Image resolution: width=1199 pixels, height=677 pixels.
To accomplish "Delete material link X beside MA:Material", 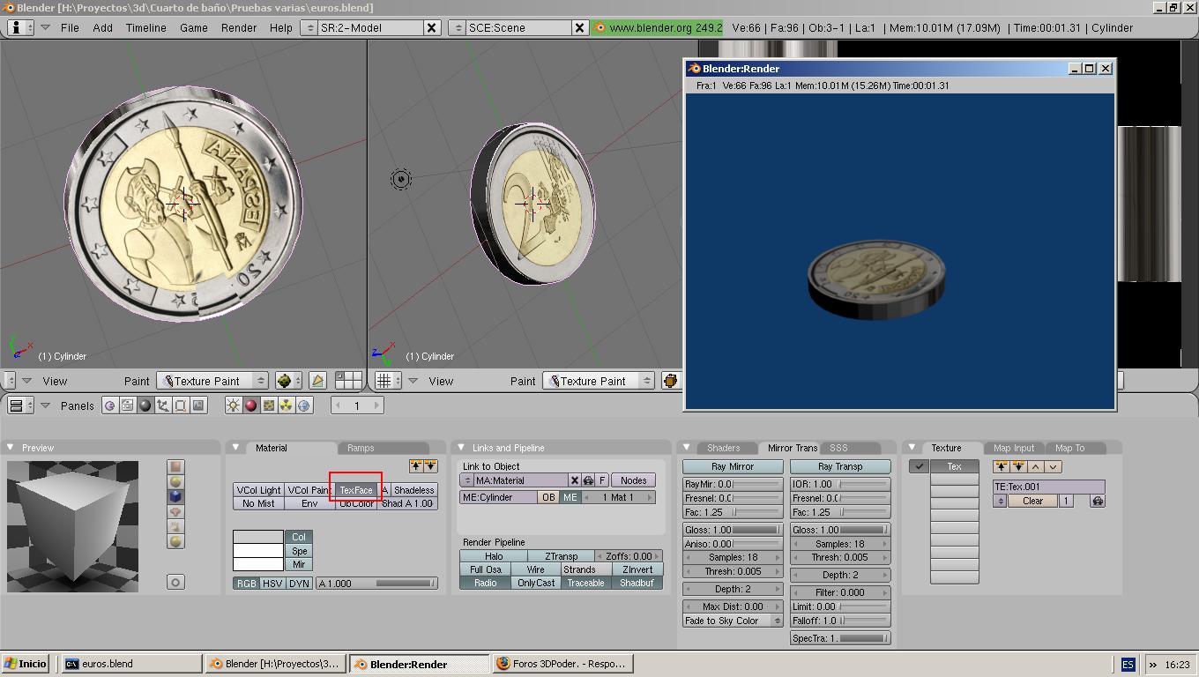I will (575, 480).
